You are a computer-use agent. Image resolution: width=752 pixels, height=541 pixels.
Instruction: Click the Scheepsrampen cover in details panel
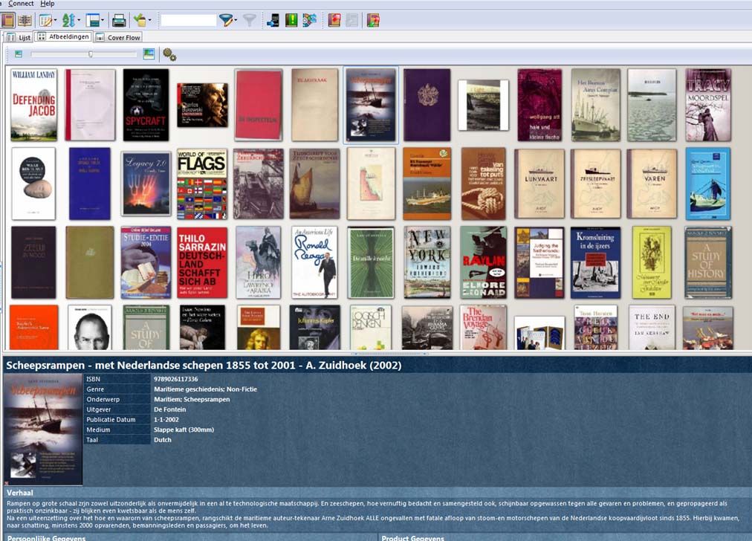pos(43,430)
